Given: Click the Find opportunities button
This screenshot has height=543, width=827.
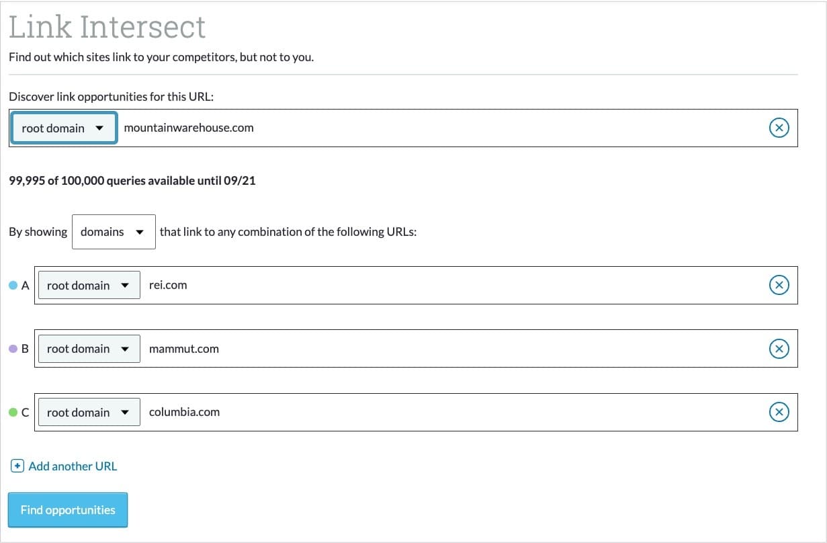Looking at the screenshot, I should 67,509.
